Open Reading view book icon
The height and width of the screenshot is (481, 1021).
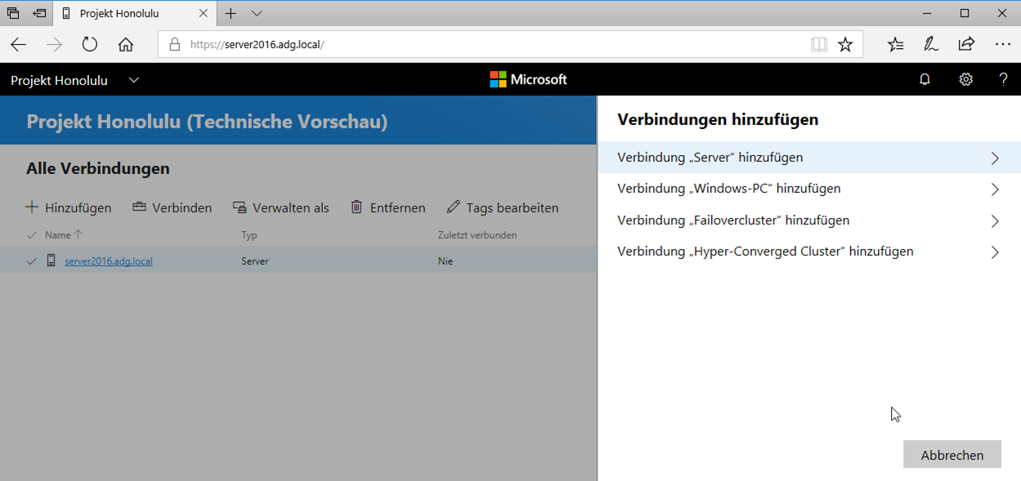click(818, 45)
